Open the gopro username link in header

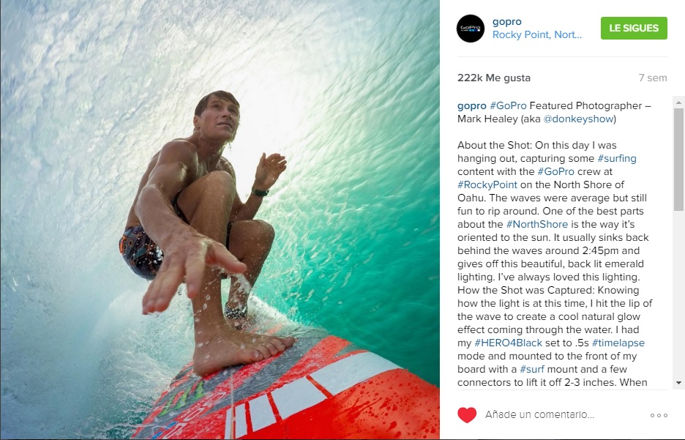[x=506, y=21]
